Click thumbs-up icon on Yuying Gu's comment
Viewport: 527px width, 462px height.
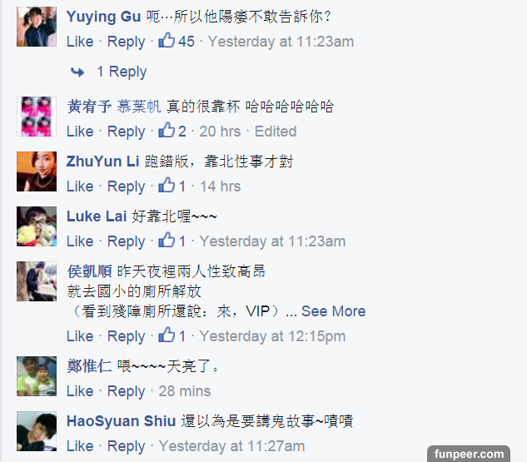(x=167, y=40)
